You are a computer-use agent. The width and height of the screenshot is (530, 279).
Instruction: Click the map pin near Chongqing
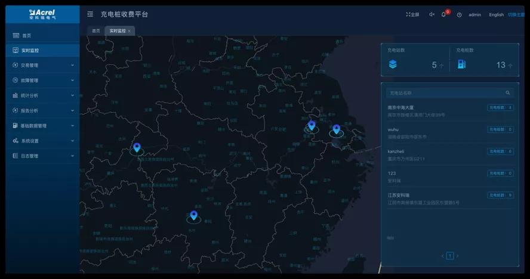137,148
